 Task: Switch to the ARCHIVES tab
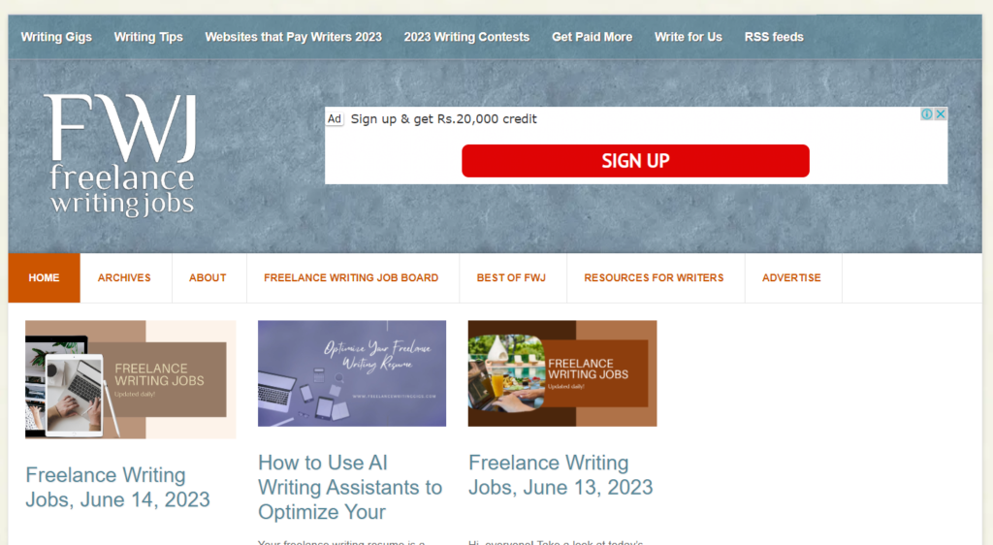[x=124, y=278]
